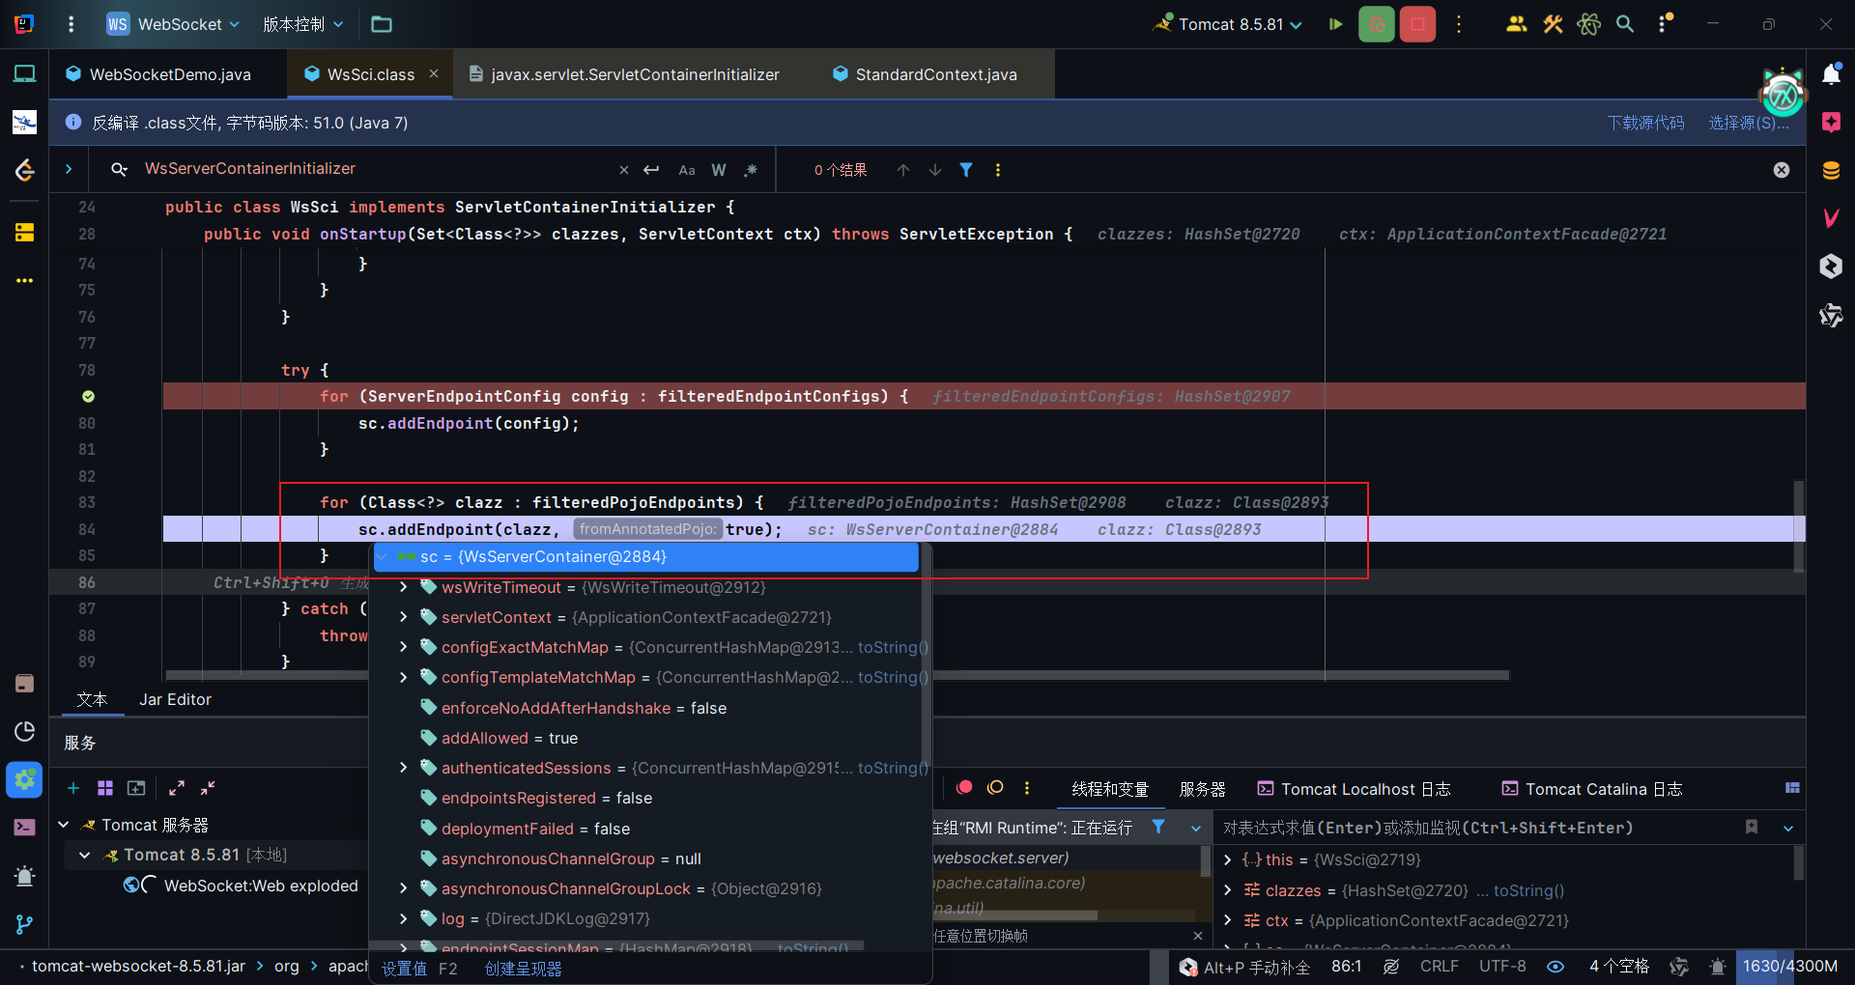The height and width of the screenshot is (985, 1855).
Task: Click the green debug bug button
Action: coord(1376,24)
